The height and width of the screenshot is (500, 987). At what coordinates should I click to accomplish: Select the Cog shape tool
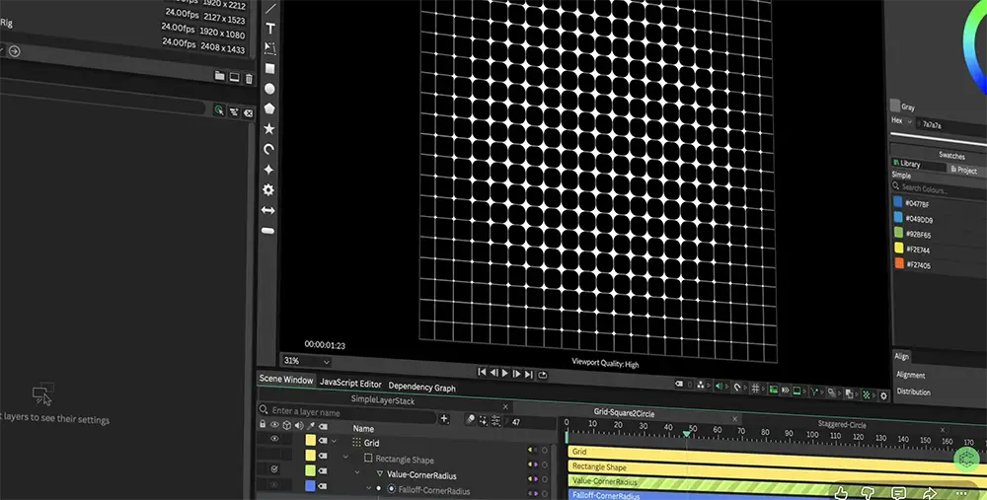coord(268,189)
